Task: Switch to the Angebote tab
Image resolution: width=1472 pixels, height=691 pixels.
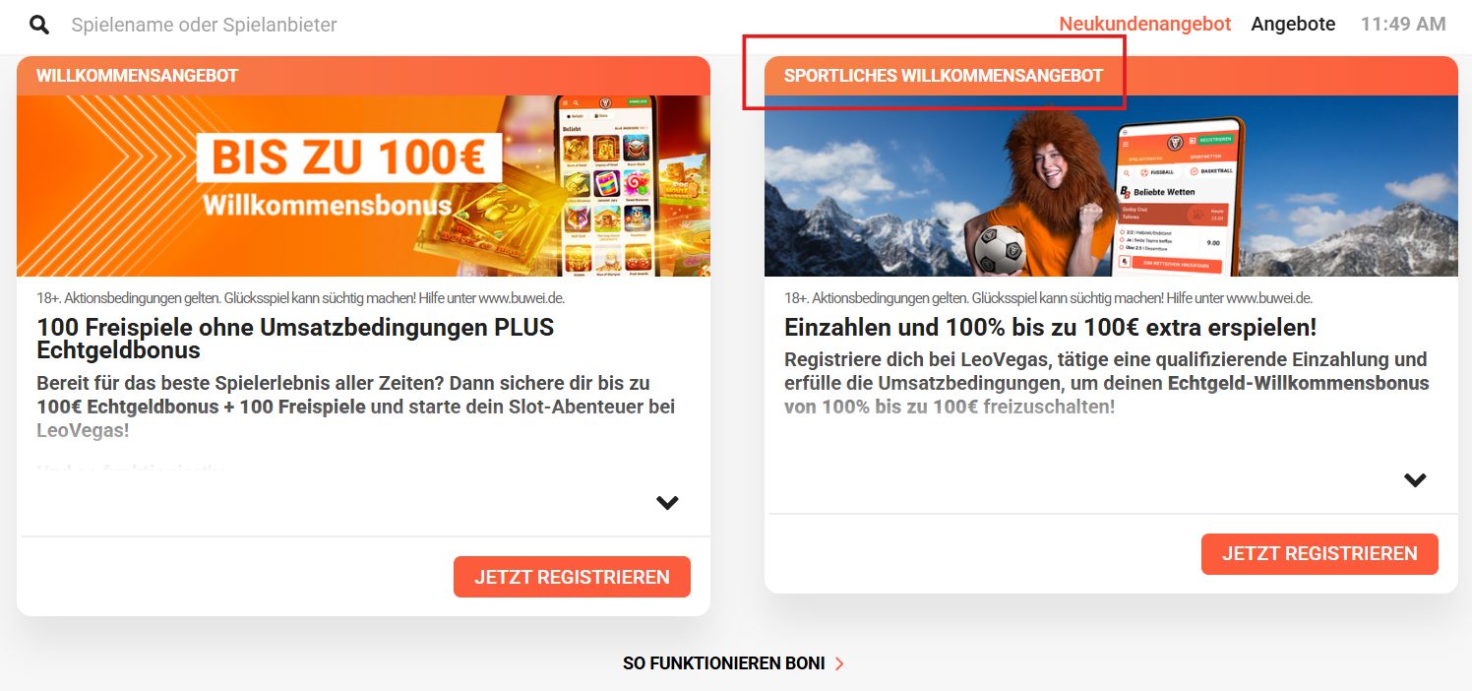Action: point(1293,24)
